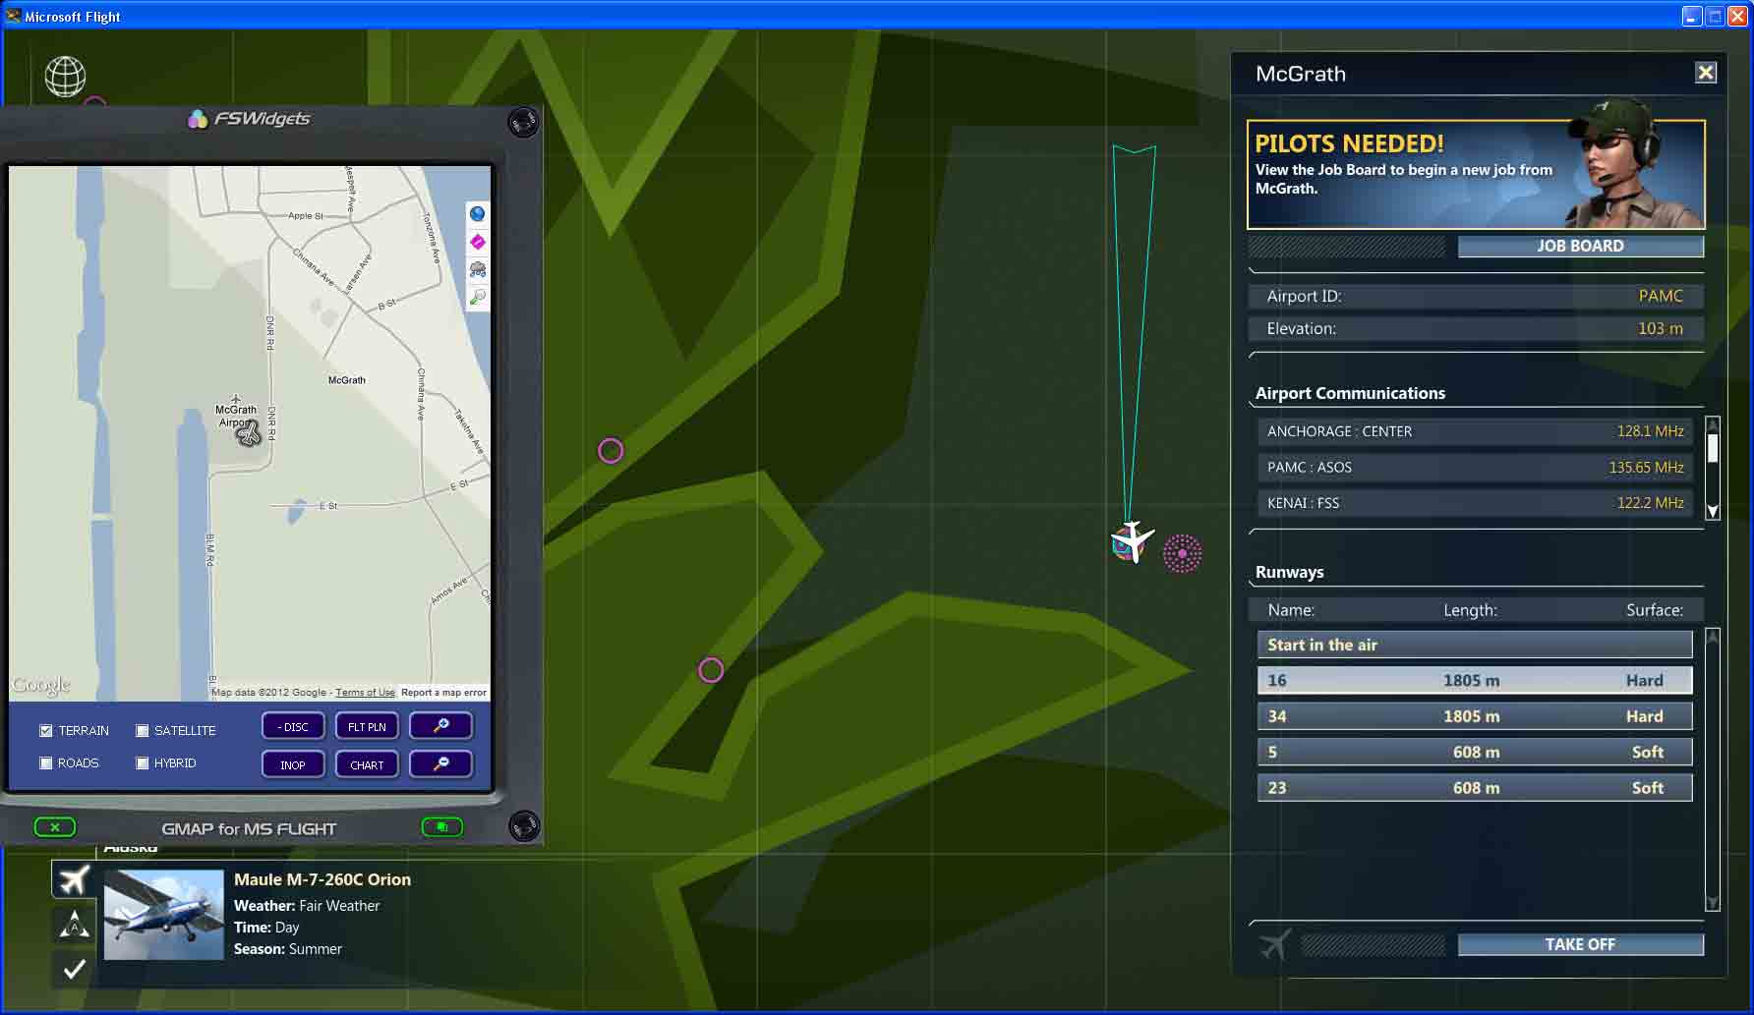This screenshot has width=1754, height=1015.
Task: Click the Airport ID PAMC value
Action: [1661, 296]
